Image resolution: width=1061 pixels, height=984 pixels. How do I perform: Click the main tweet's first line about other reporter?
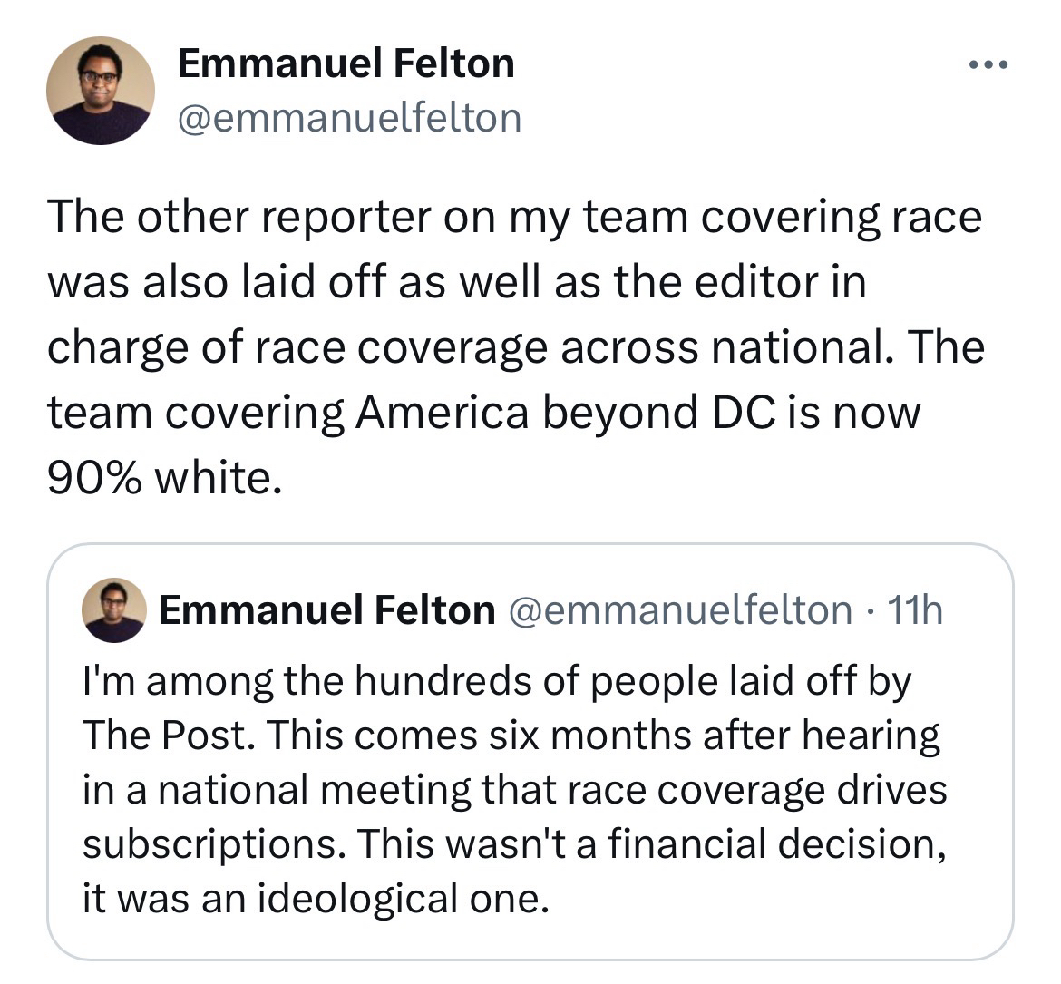tap(513, 218)
